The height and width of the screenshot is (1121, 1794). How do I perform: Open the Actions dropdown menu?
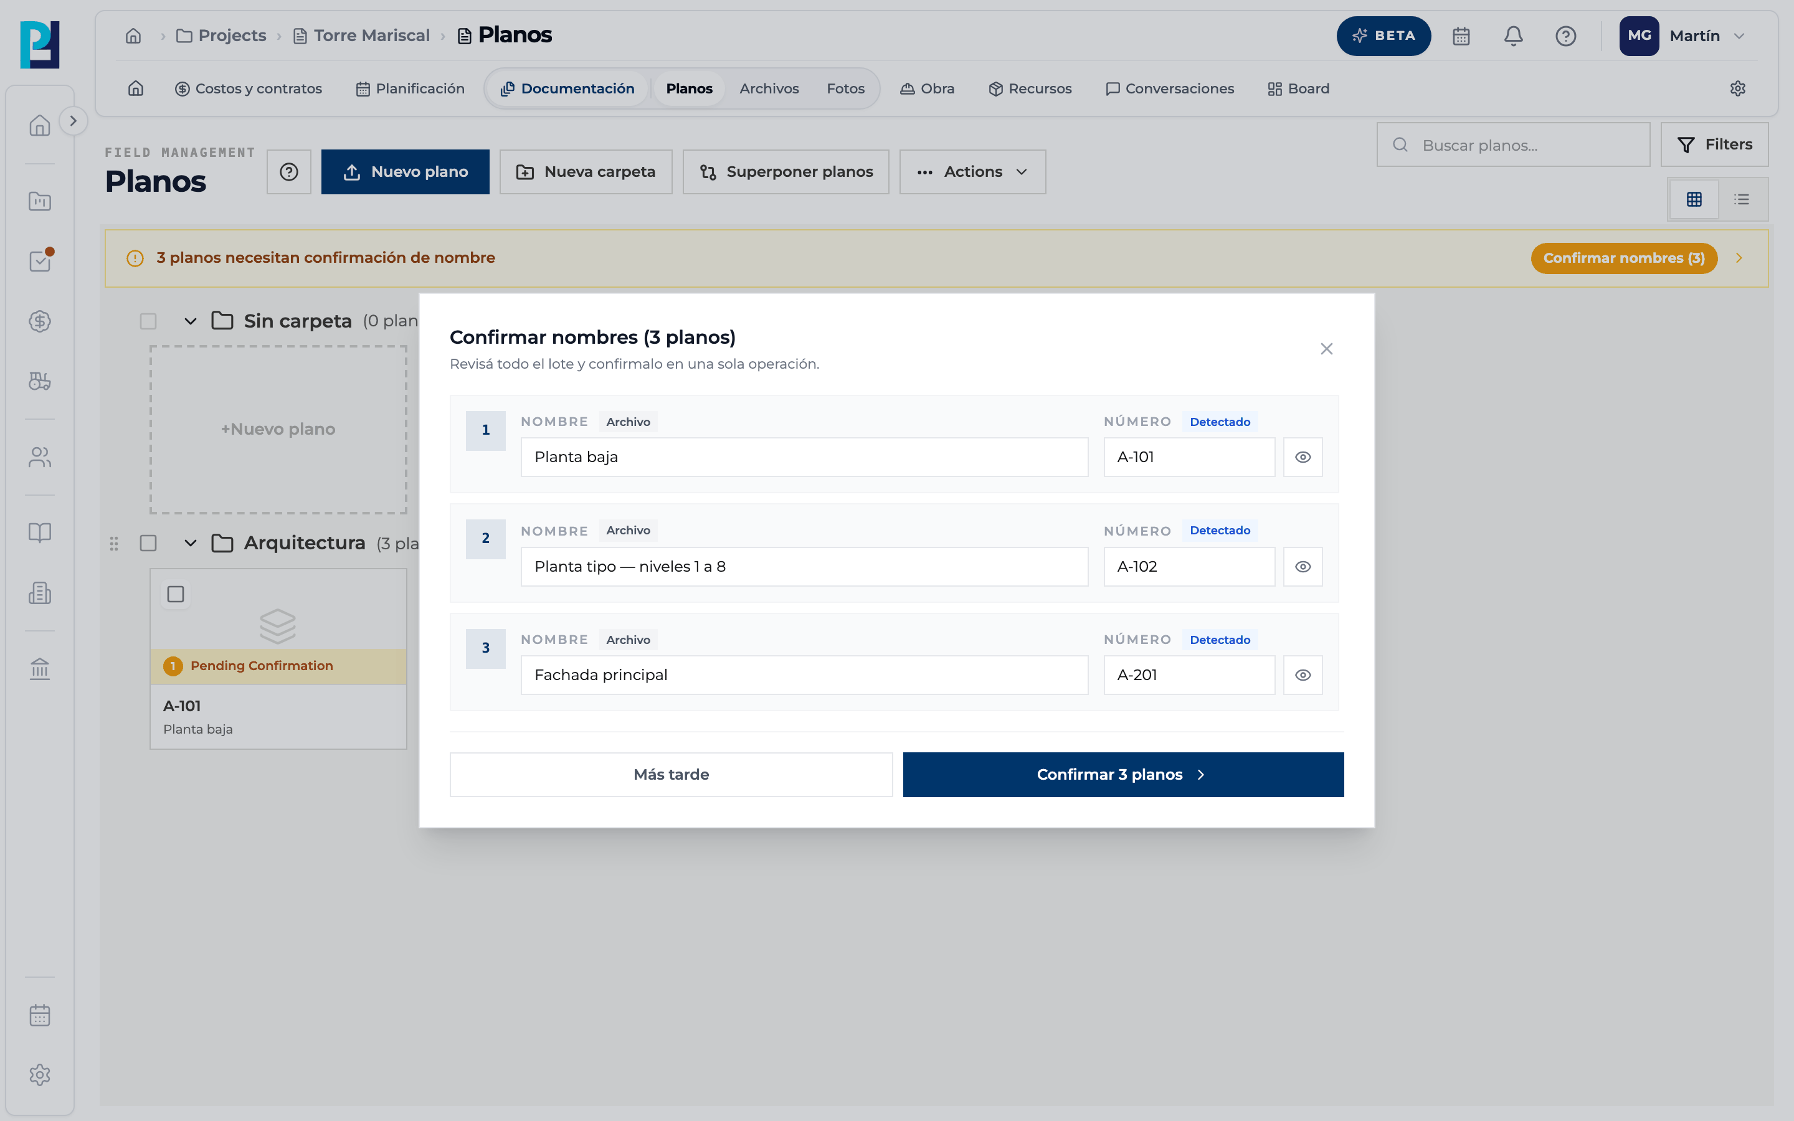click(x=972, y=172)
